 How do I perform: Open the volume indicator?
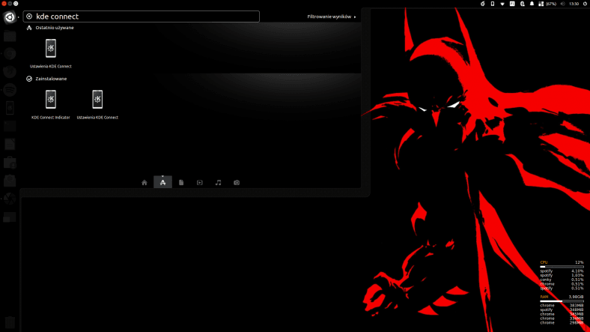[x=563, y=4]
